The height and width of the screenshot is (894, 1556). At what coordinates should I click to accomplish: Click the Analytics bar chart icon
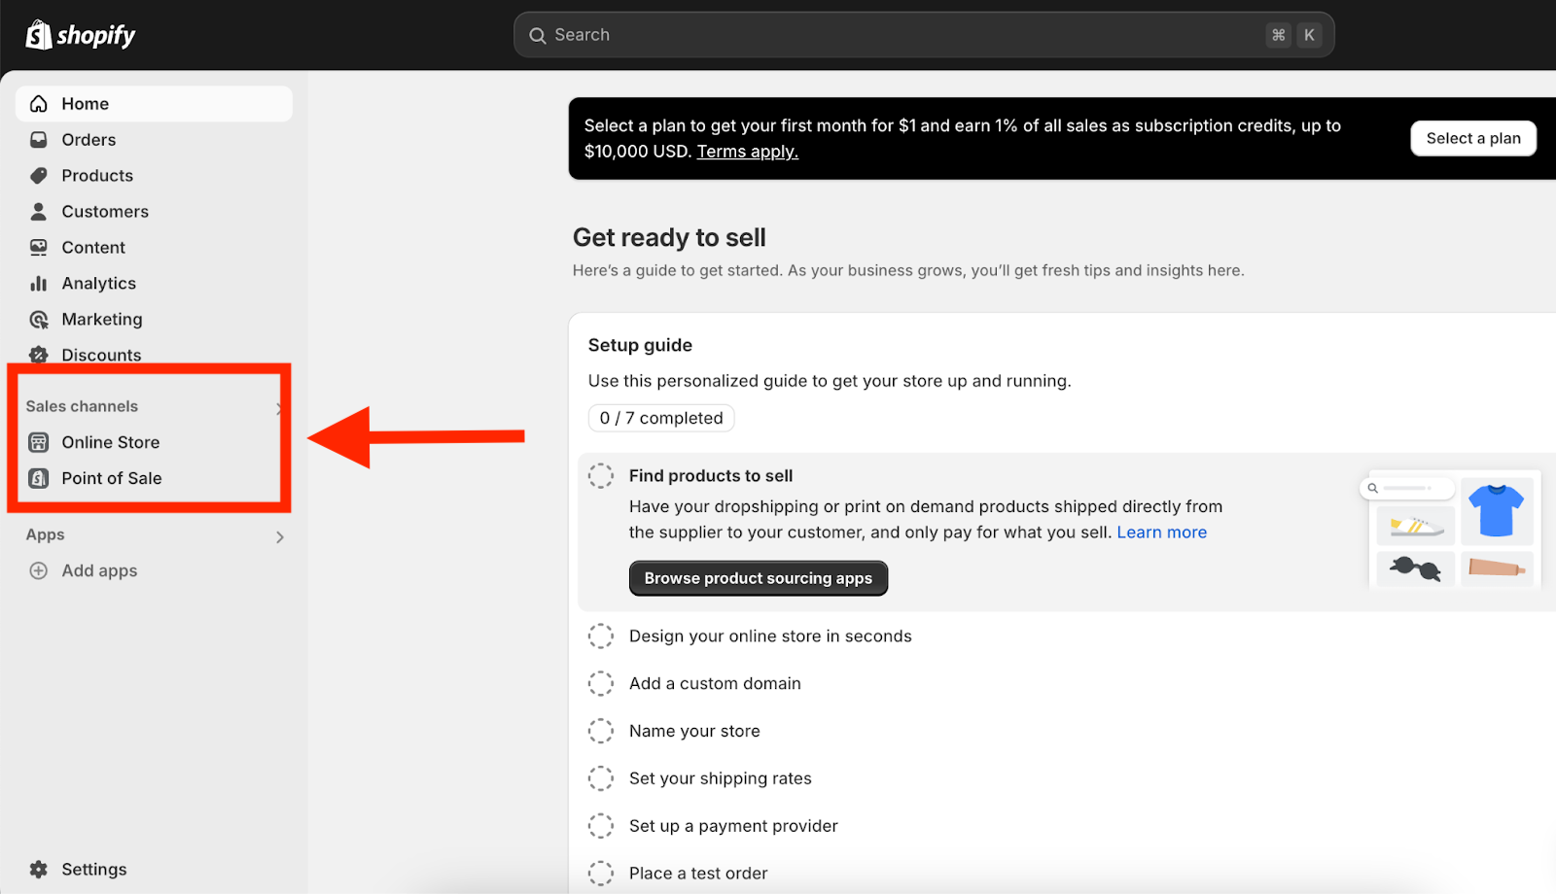click(39, 284)
